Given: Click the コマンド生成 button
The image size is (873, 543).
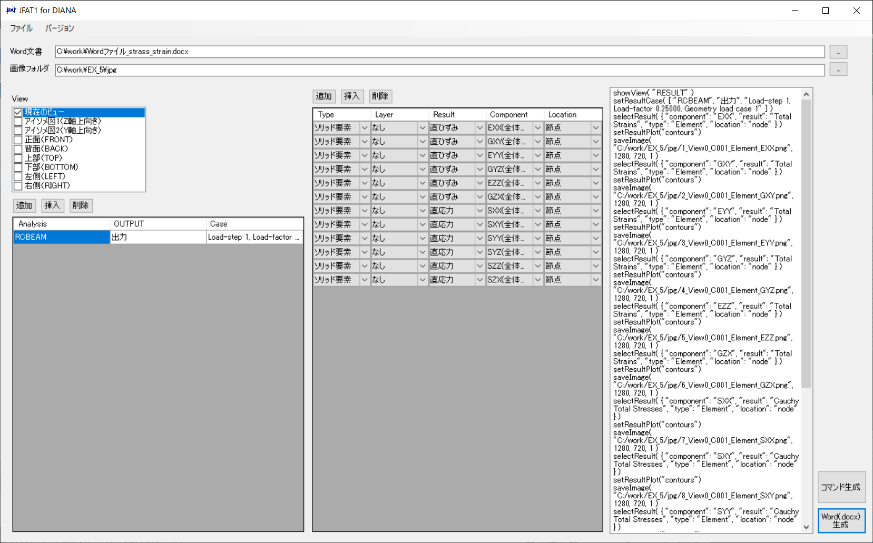Looking at the screenshot, I should pyautogui.click(x=841, y=487).
